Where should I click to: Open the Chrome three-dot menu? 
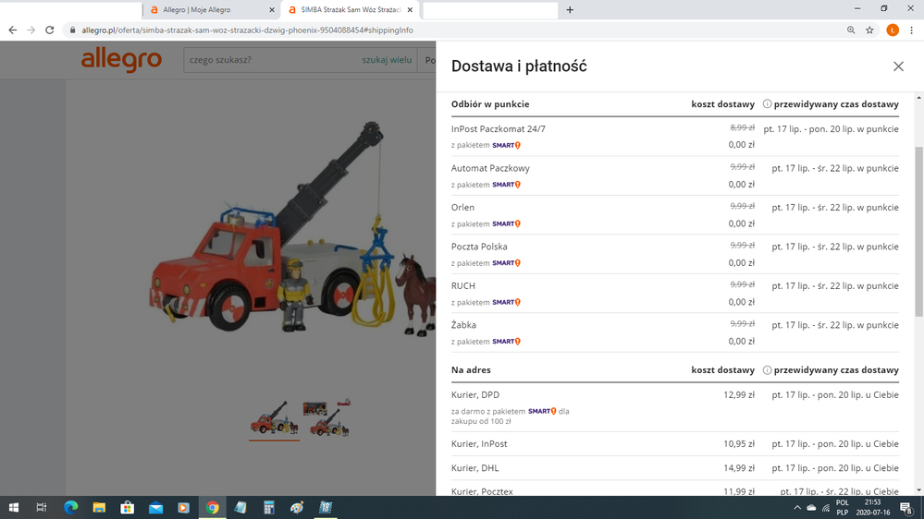click(912, 30)
